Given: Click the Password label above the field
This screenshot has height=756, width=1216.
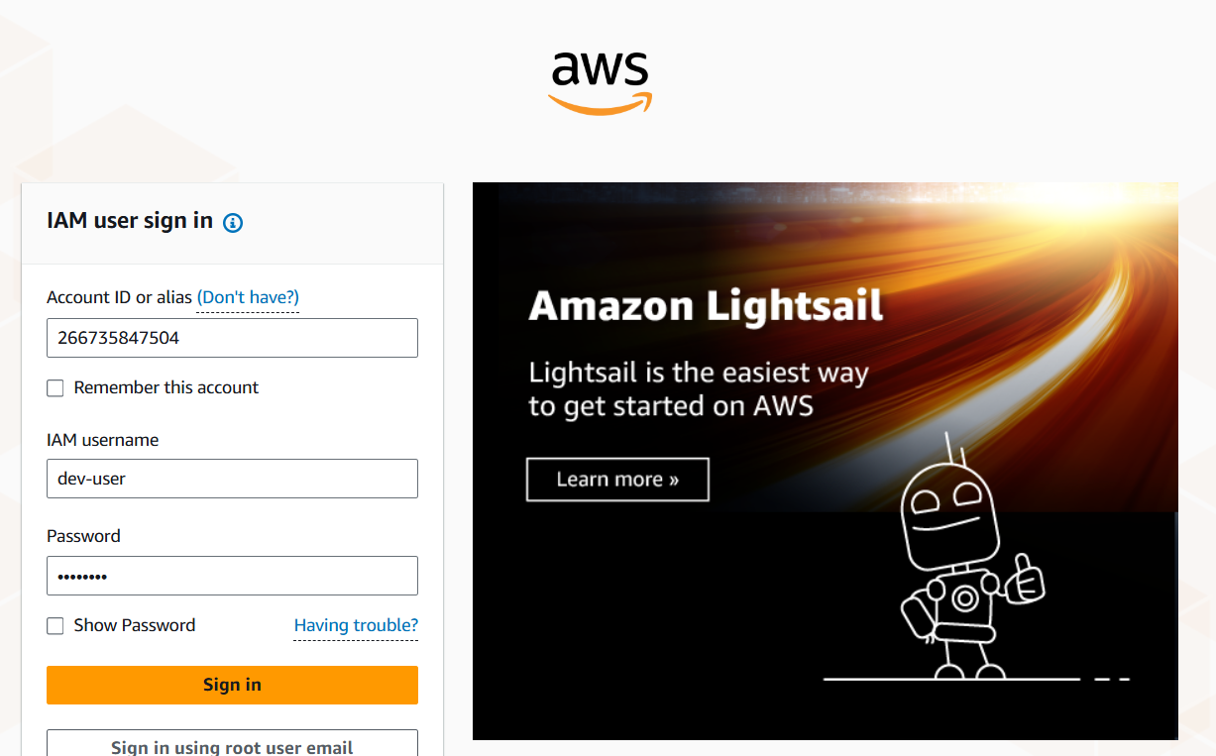Looking at the screenshot, I should [83, 536].
